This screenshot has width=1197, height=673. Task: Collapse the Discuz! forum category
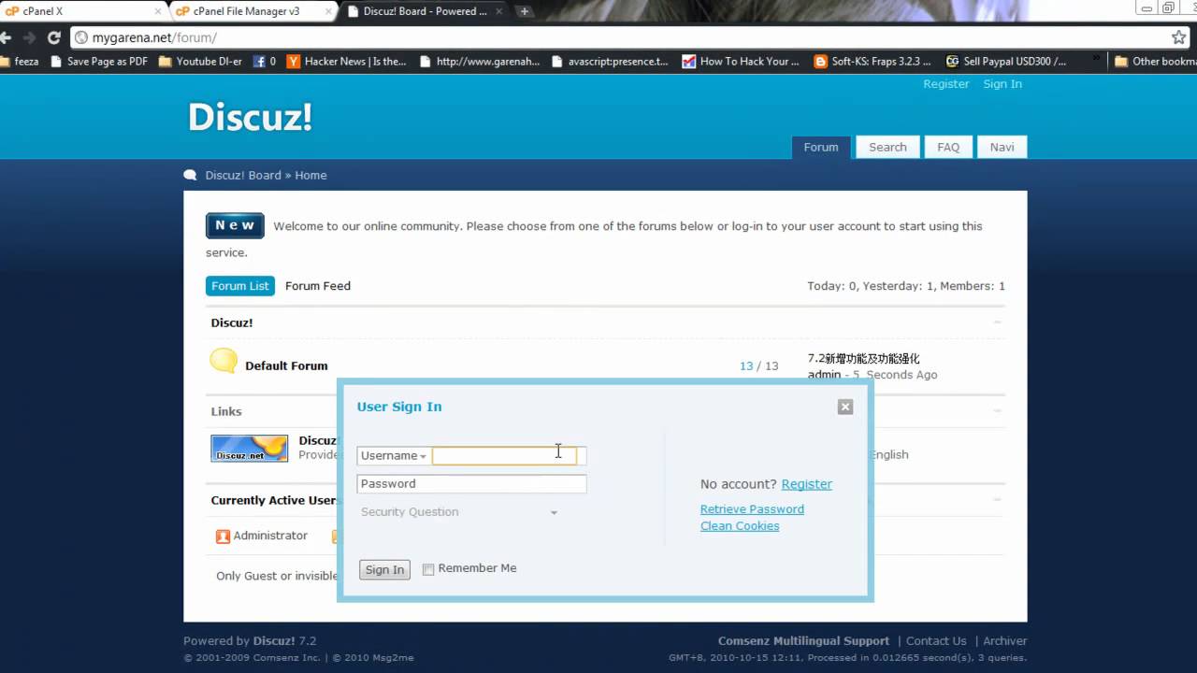click(997, 322)
